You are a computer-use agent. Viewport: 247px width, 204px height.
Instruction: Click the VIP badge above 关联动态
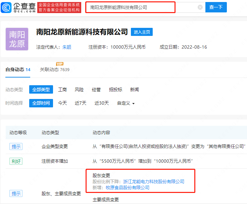coord(60,64)
